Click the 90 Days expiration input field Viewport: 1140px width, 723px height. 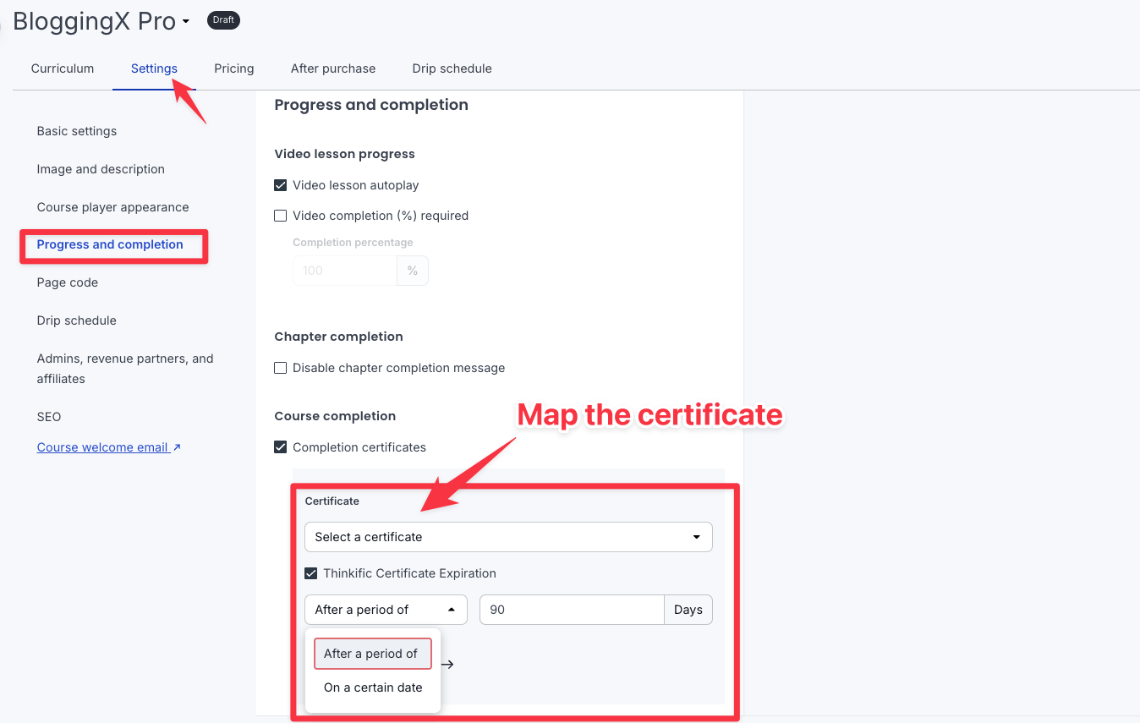(572, 609)
